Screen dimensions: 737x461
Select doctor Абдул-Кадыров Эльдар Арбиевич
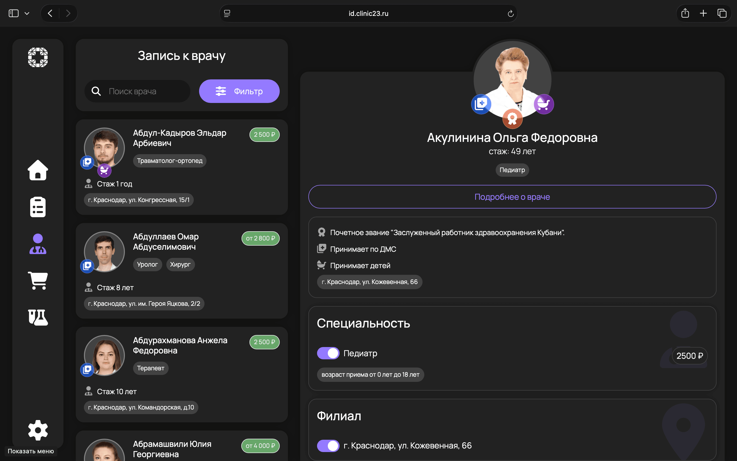(182, 167)
